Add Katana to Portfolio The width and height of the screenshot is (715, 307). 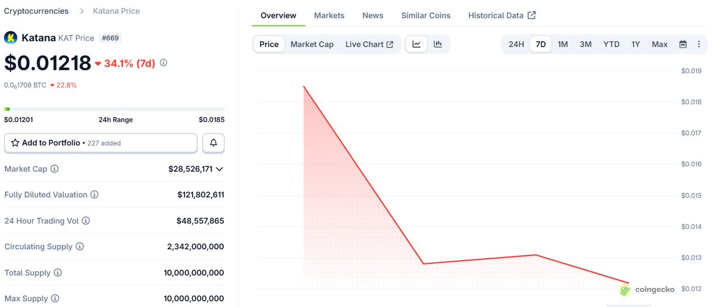[x=101, y=143]
